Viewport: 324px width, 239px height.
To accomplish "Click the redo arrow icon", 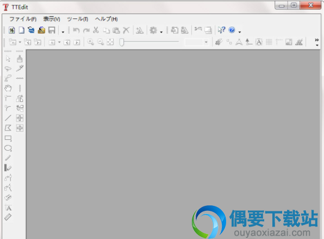I will [86, 30].
